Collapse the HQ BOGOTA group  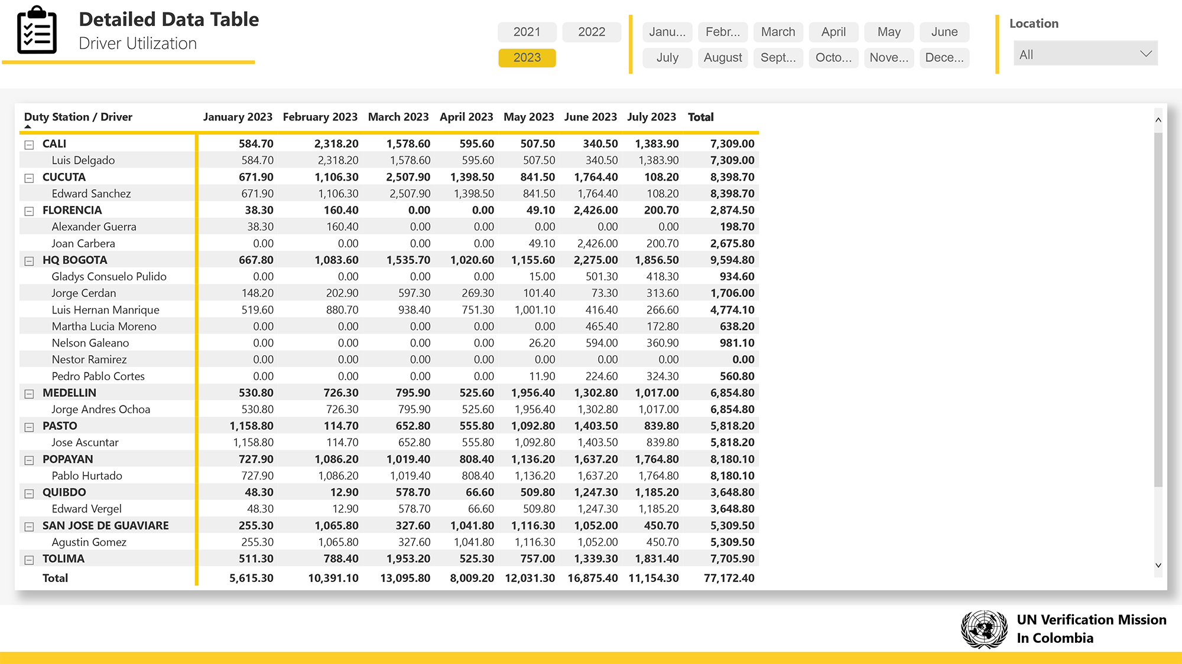[x=29, y=261]
